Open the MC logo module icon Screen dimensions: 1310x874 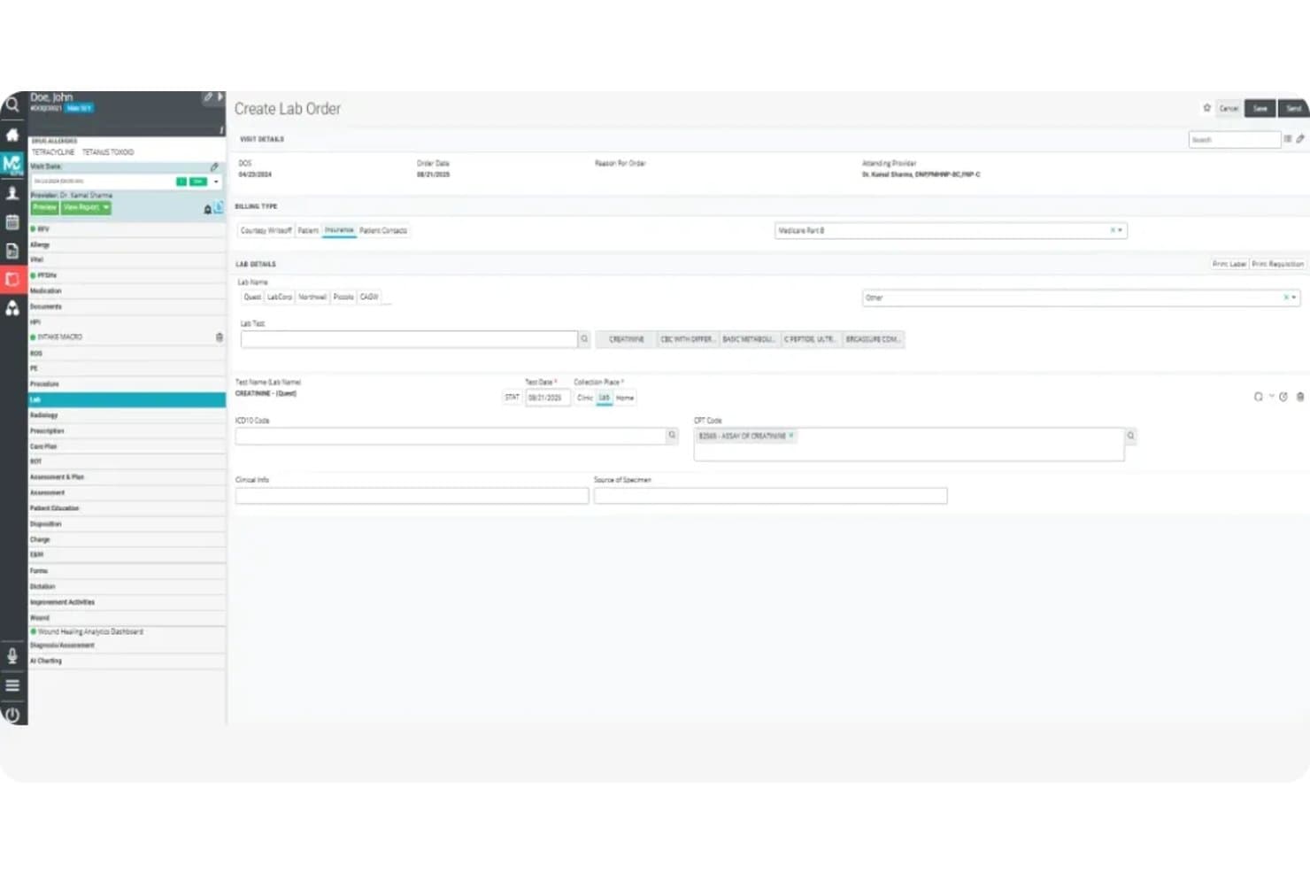pyautogui.click(x=12, y=164)
